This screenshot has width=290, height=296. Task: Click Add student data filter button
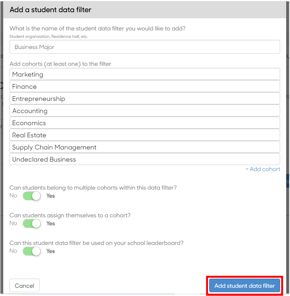tap(244, 285)
